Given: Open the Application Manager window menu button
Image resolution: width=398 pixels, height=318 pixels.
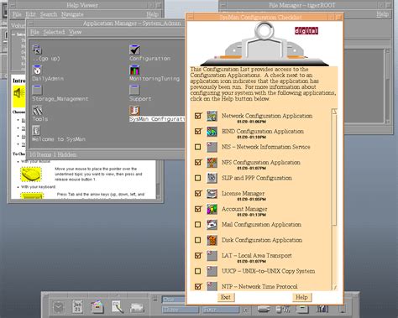Looking at the screenshot, I should (x=31, y=23).
